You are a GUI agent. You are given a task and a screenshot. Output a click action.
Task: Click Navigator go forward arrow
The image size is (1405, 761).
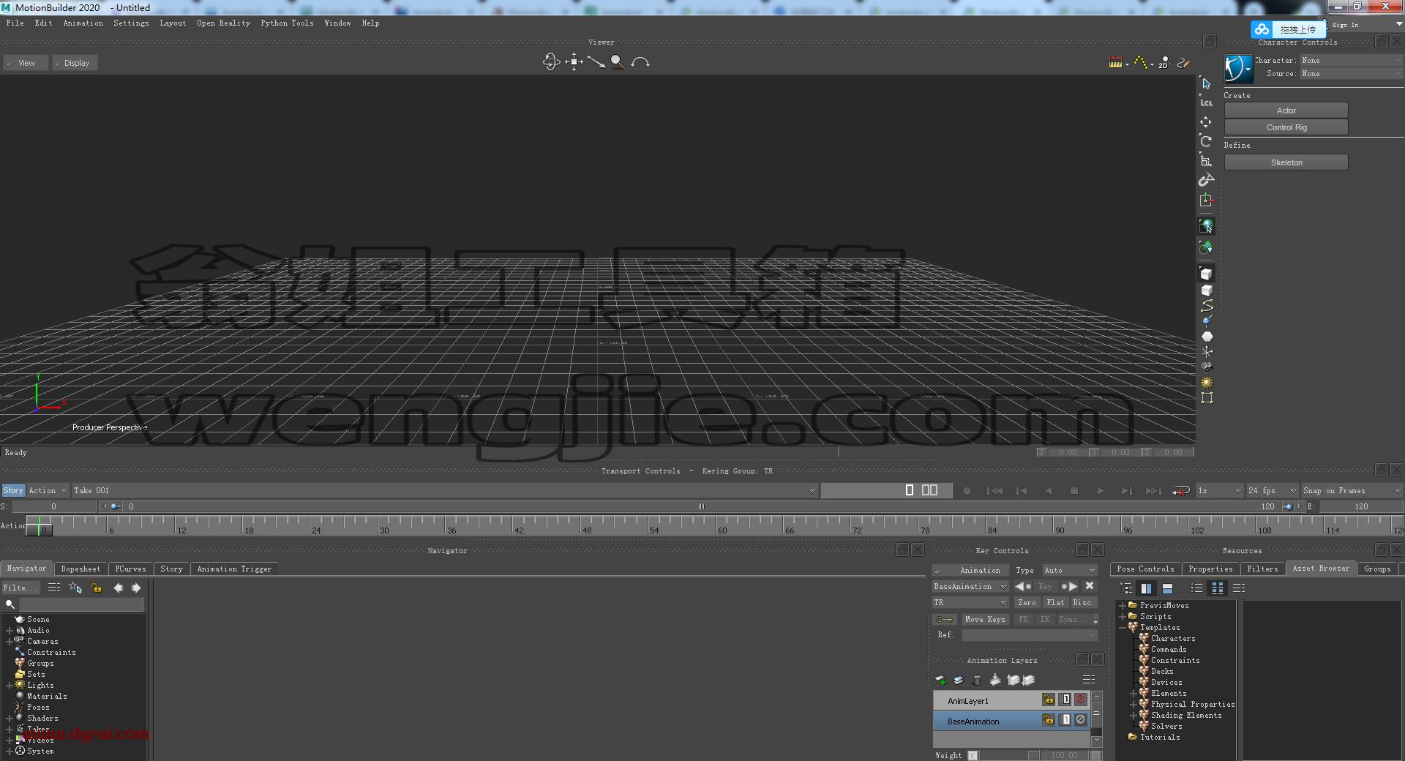(136, 588)
